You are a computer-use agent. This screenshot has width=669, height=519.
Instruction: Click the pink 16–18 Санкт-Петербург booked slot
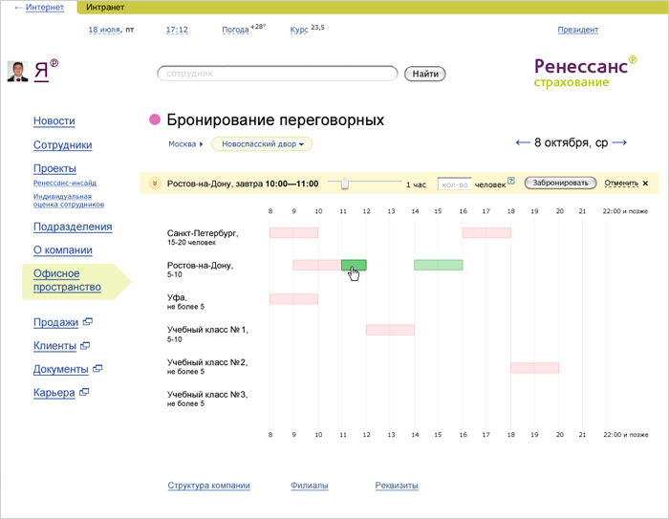coord(486,232)
